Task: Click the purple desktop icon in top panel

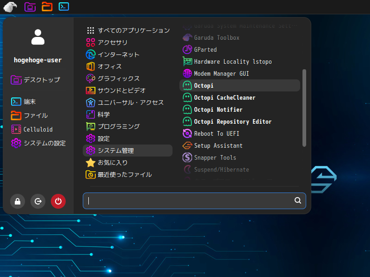Action: tap(30, 6)
